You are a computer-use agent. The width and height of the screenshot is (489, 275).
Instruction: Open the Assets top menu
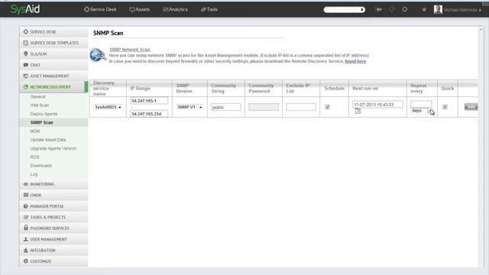pyautogui.click(x=139, y=9)
